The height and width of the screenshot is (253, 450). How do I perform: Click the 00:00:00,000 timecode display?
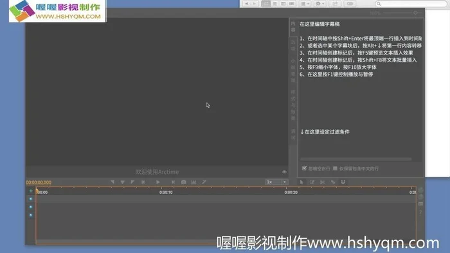coord(39,182)
